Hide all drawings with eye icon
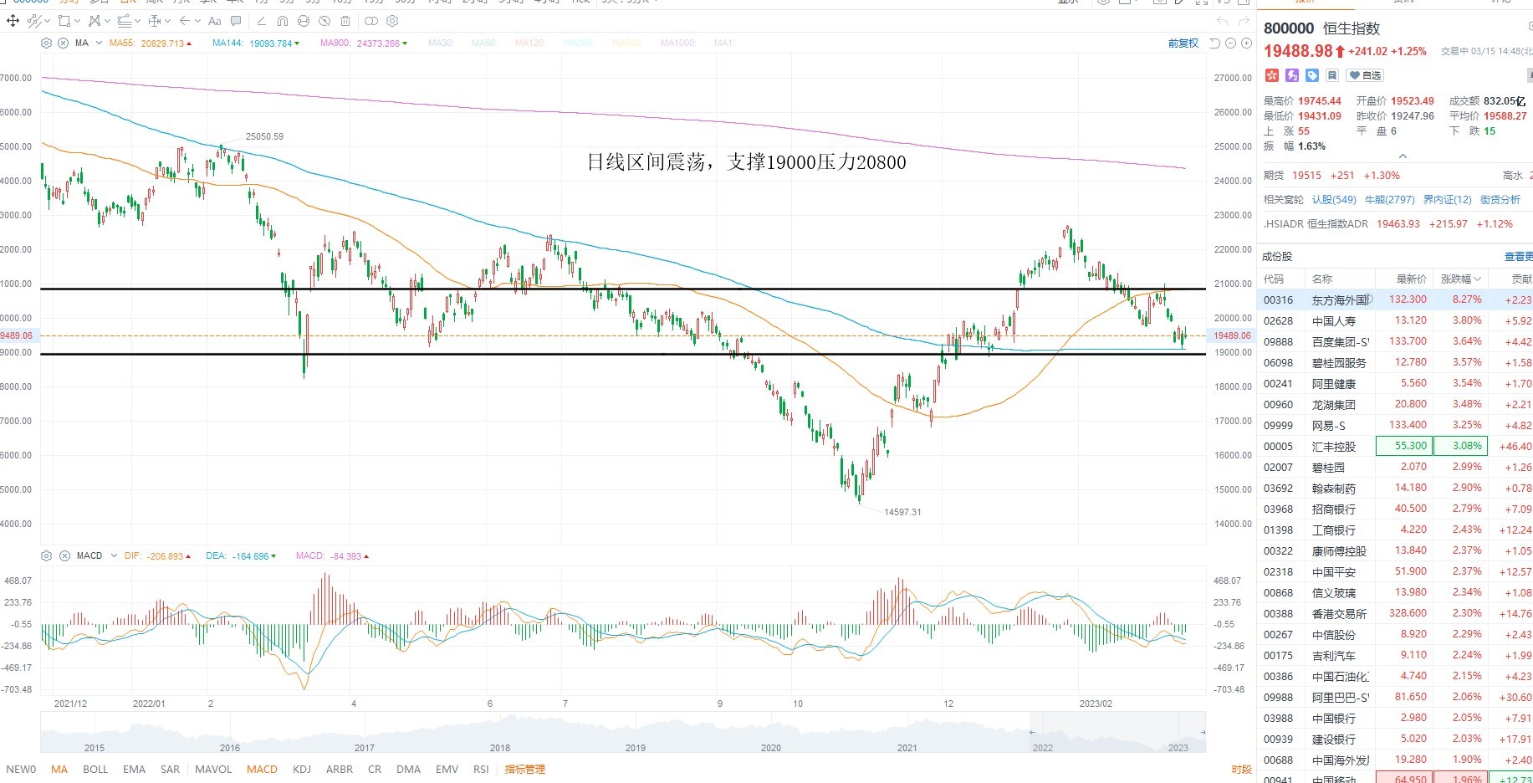1533x783 pixels. (324, 21)
